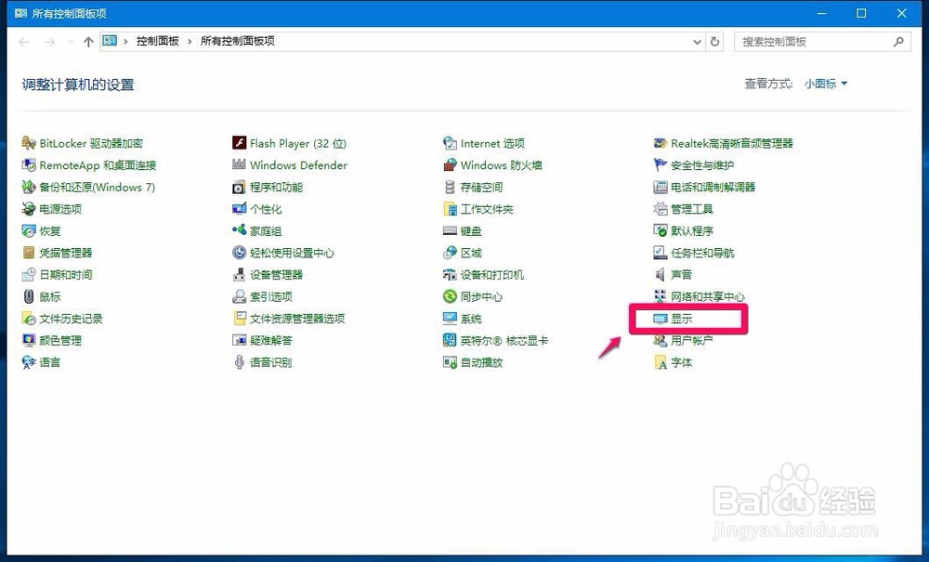This screenshot has width=929, height=562.
Task: Open 鼠标 mouse settings
Action: pyautogui.click(x=46, y=296)
